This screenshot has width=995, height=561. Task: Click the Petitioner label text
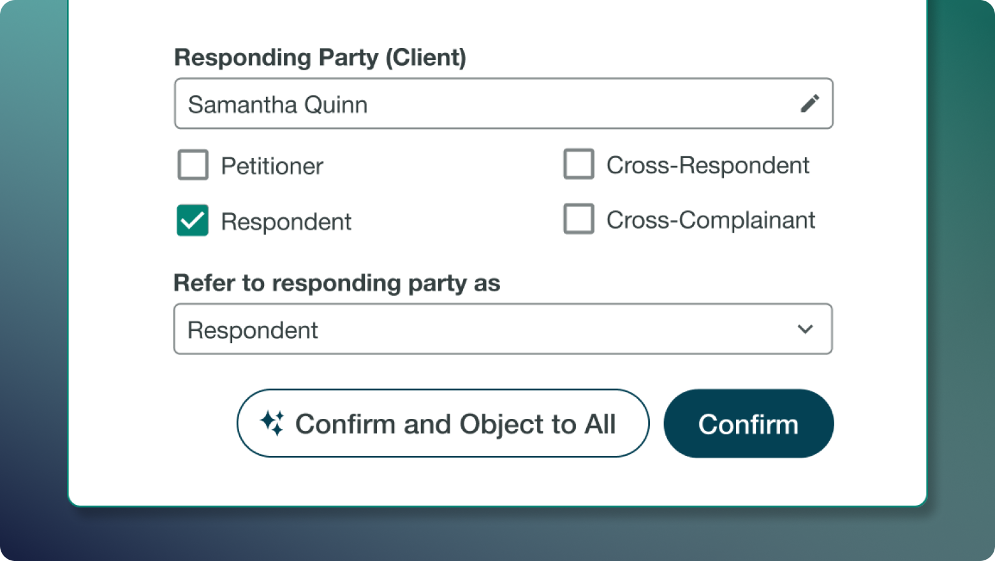pyautogui.click(x=272, y=165)
